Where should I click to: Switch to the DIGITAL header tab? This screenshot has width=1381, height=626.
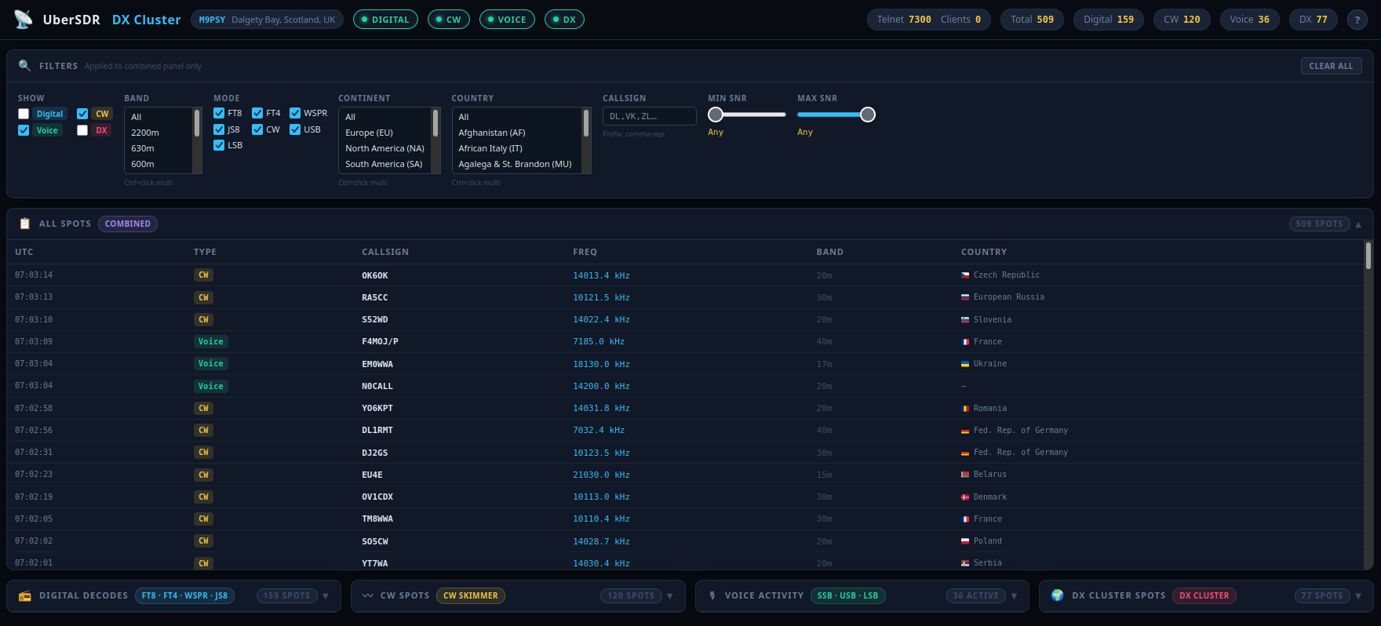[385, 20]
